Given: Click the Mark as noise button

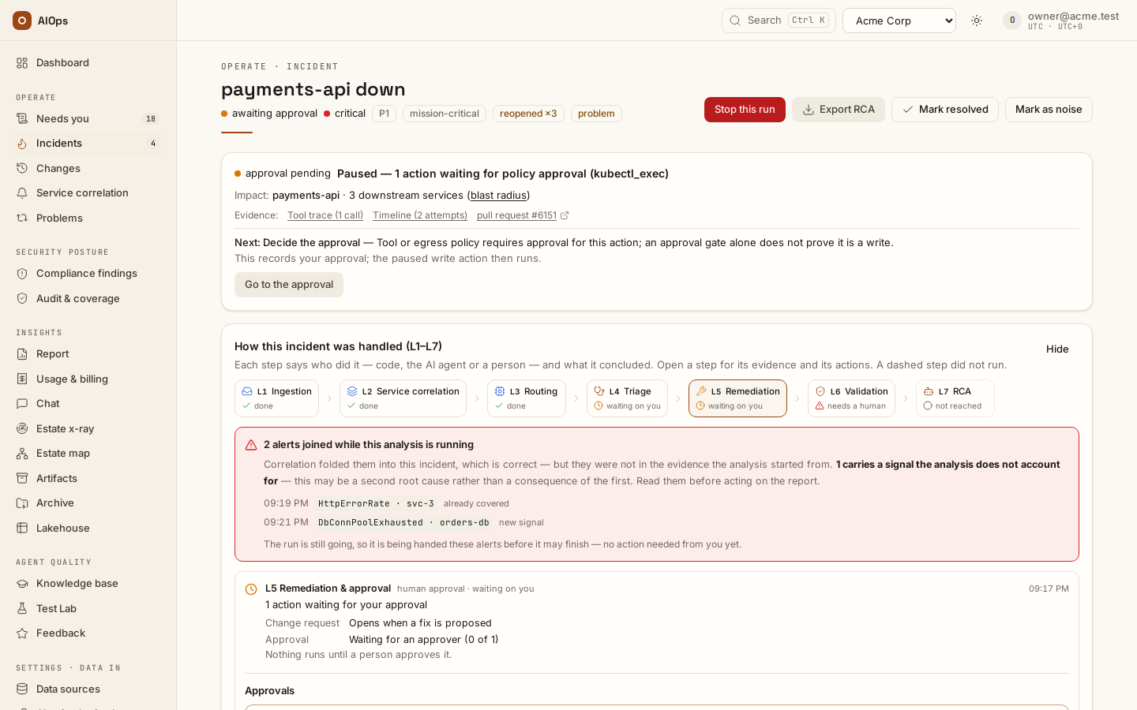Looking at the screenshot, I should [1049, 110].
